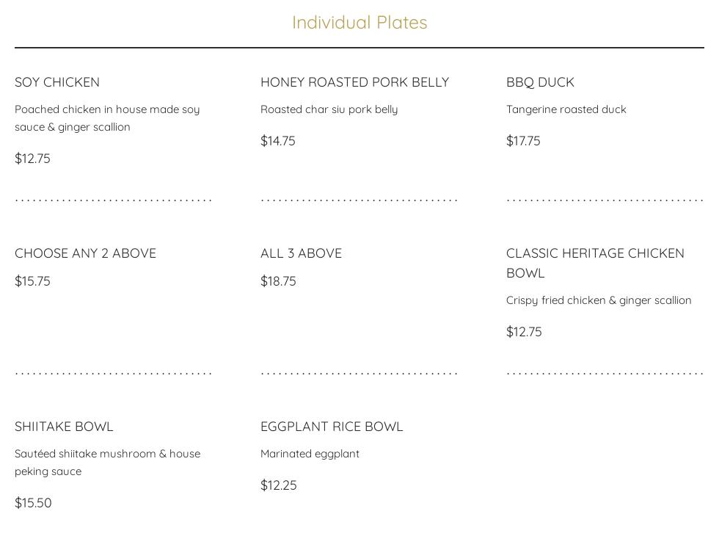Open CLASSIC HERITAGE CHICKEN BOWL item
708x536 pixels.
click(x=595, y=263)
